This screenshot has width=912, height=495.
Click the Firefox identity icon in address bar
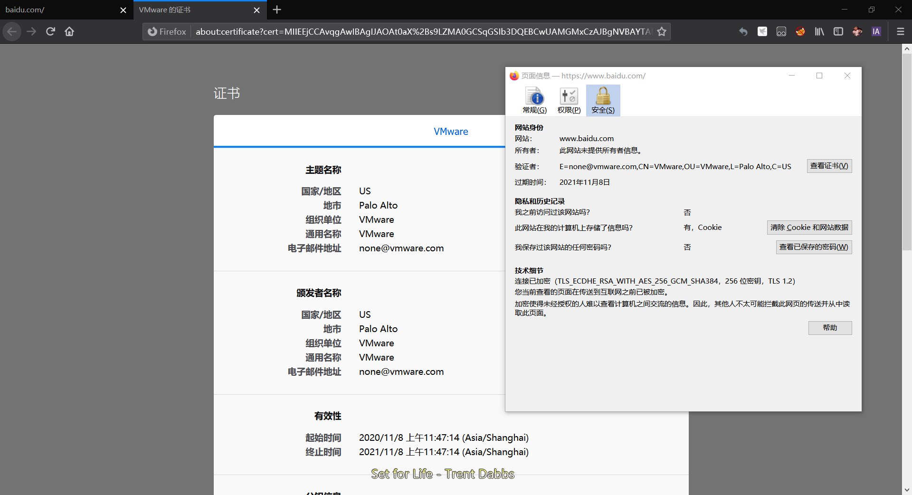(167, 31)
